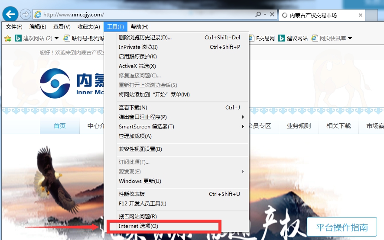This screenshot has height=240, width=384.
Task: Click the browser Back arrow button
Action: click(10, 14)
